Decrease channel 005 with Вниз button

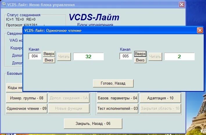(x=140, y=60)
